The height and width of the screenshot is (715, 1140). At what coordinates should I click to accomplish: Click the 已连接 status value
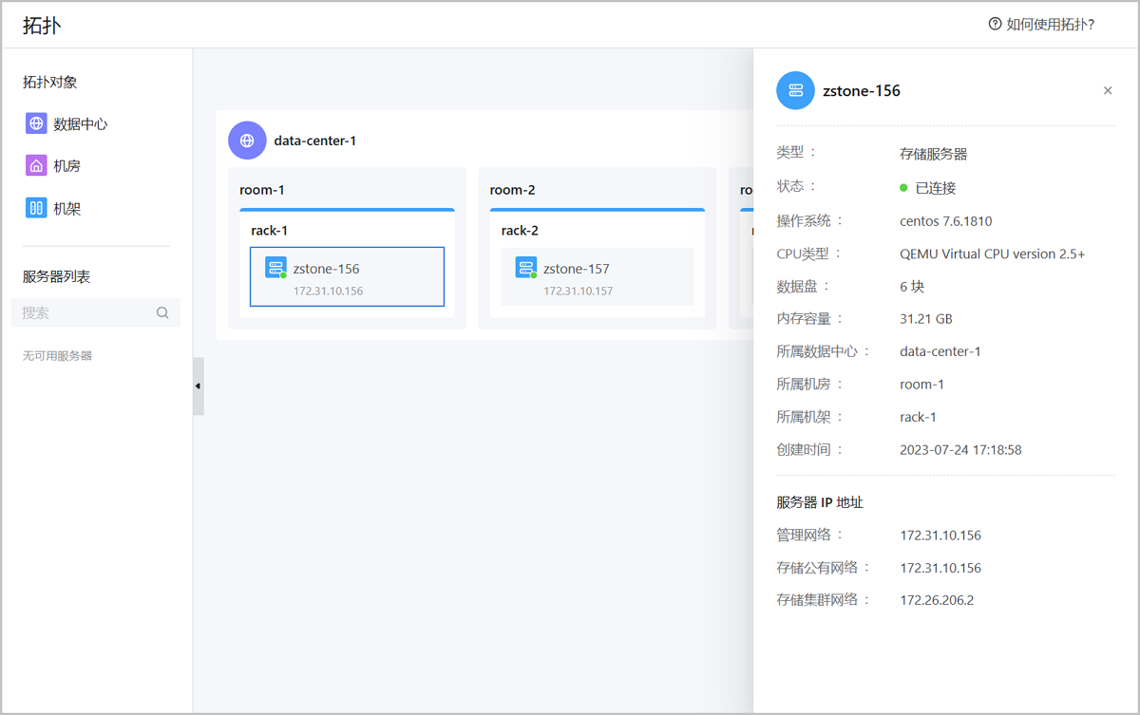(936, 188)
